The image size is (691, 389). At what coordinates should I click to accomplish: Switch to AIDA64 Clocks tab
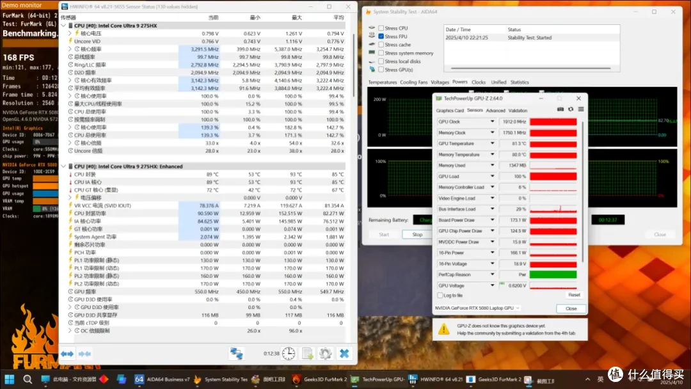(x=478, y=83)
